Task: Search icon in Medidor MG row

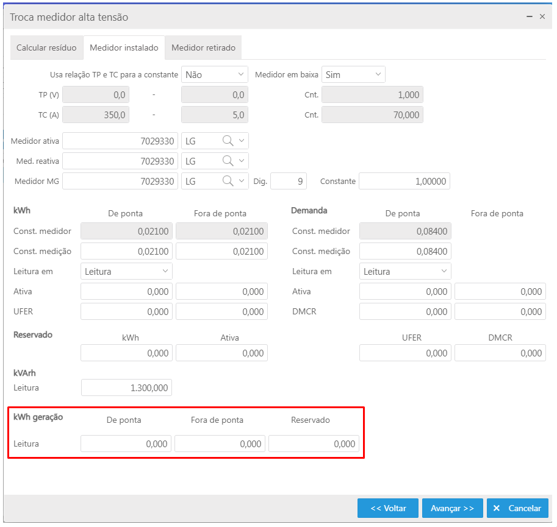Action: click(228, 181)
